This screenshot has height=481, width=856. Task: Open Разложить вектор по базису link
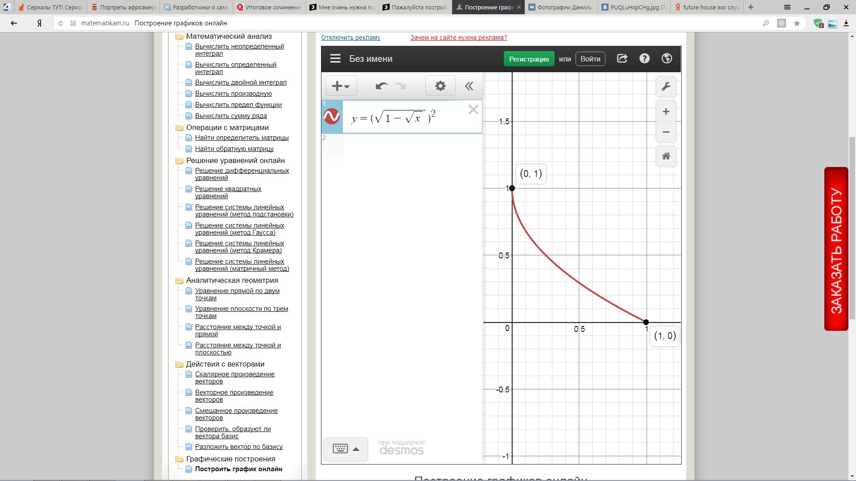pos(239,447)
